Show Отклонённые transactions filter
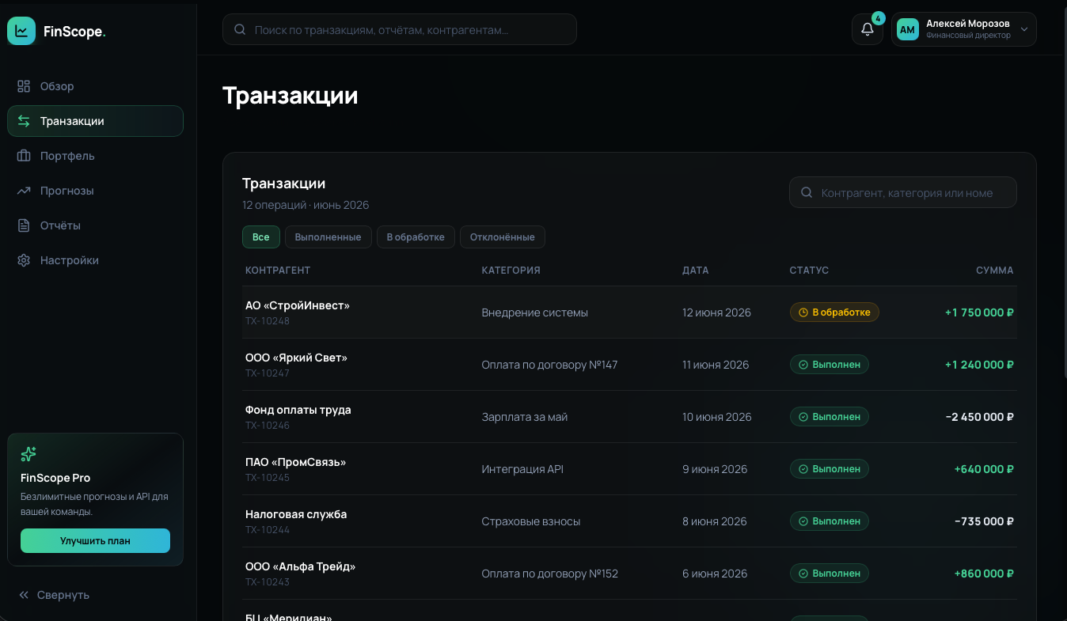Screen dimensions: 1067x621 tap(502, 237)
